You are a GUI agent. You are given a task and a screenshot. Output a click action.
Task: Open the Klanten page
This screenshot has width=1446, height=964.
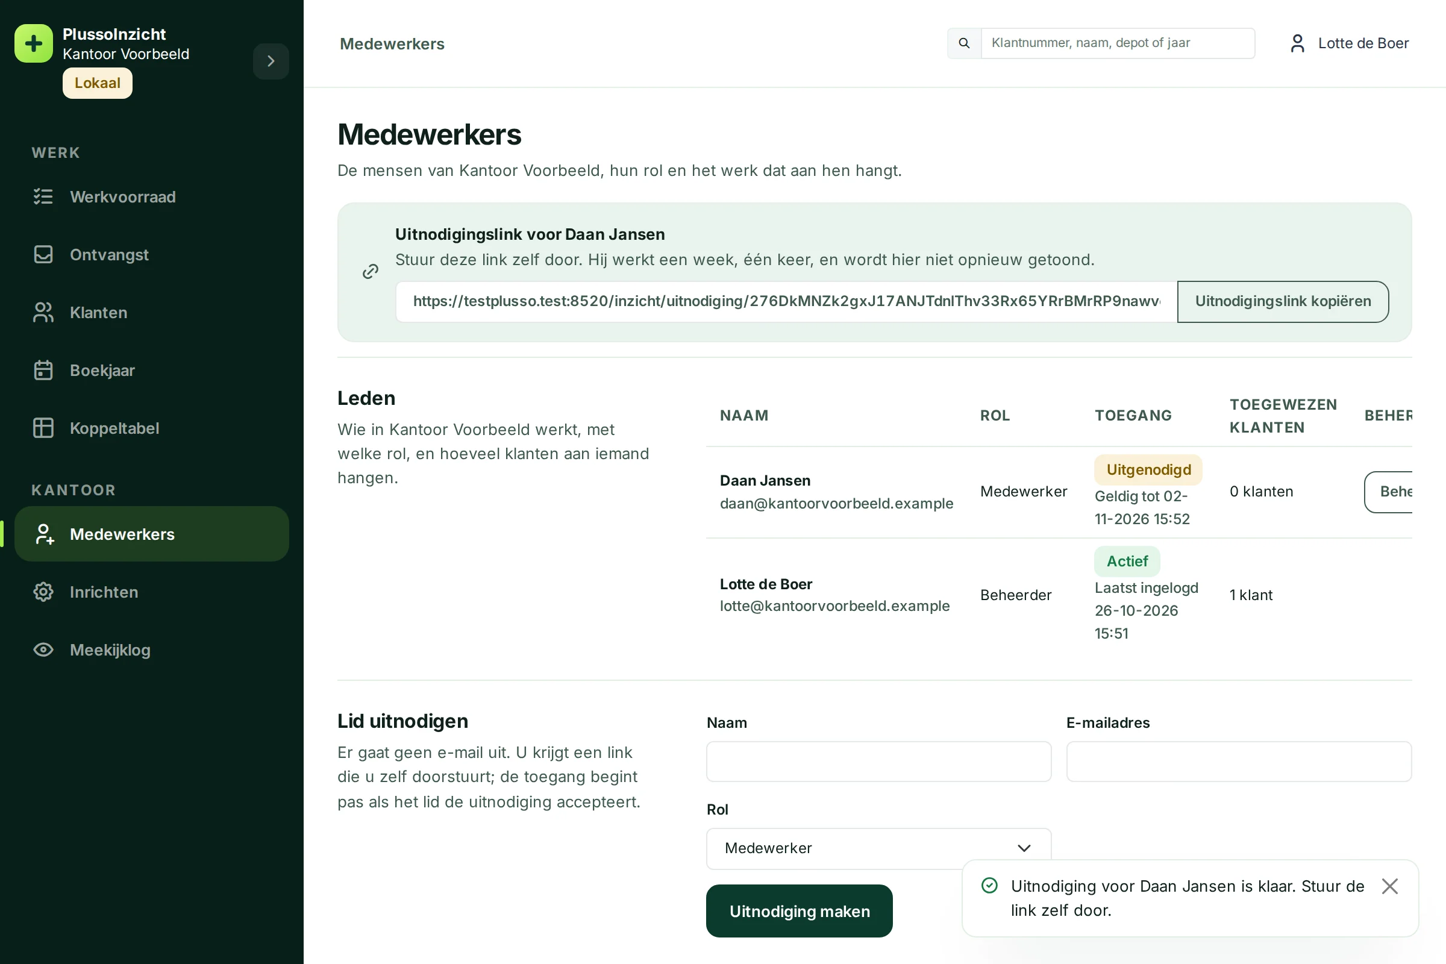[152, 312]
